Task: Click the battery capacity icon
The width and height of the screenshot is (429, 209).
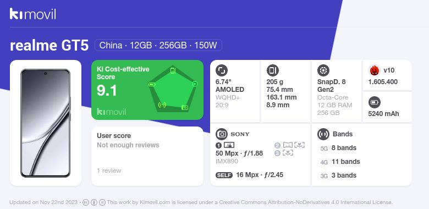Action: click(374, 103)
